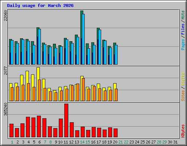Click the blue 'Files' legend label
The height and width of the screenshot is (146, 187).
click(183, 29)
